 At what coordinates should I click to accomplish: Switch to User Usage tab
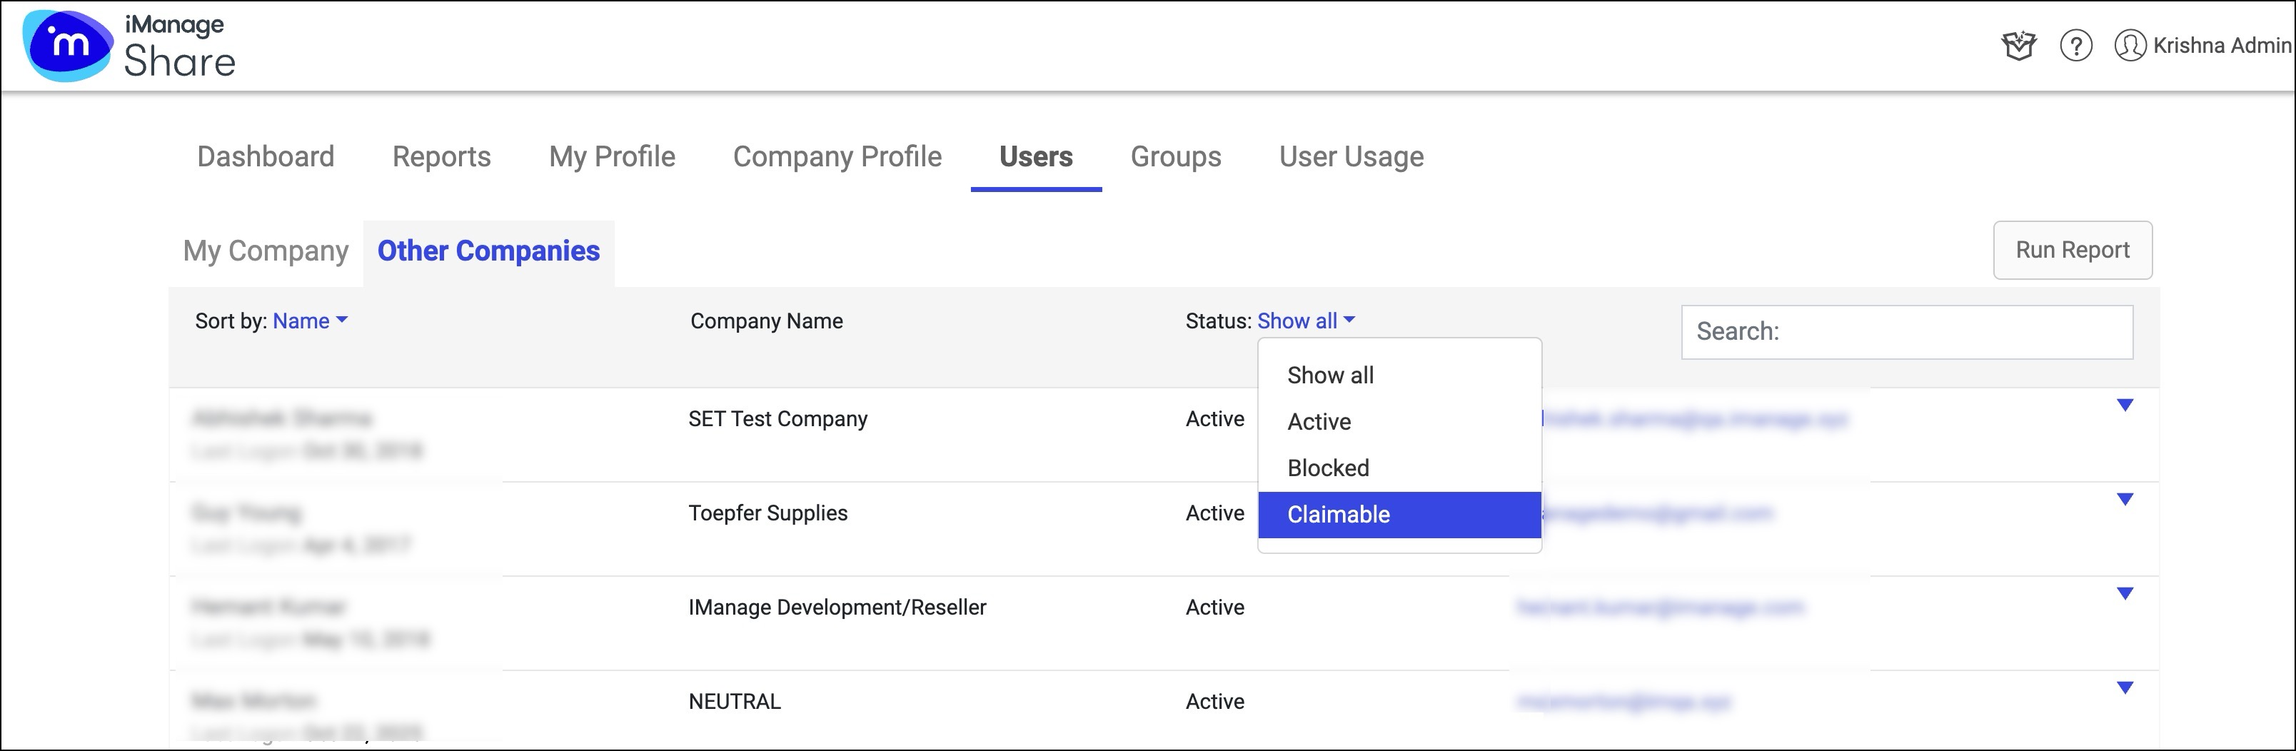(1351, 157)
